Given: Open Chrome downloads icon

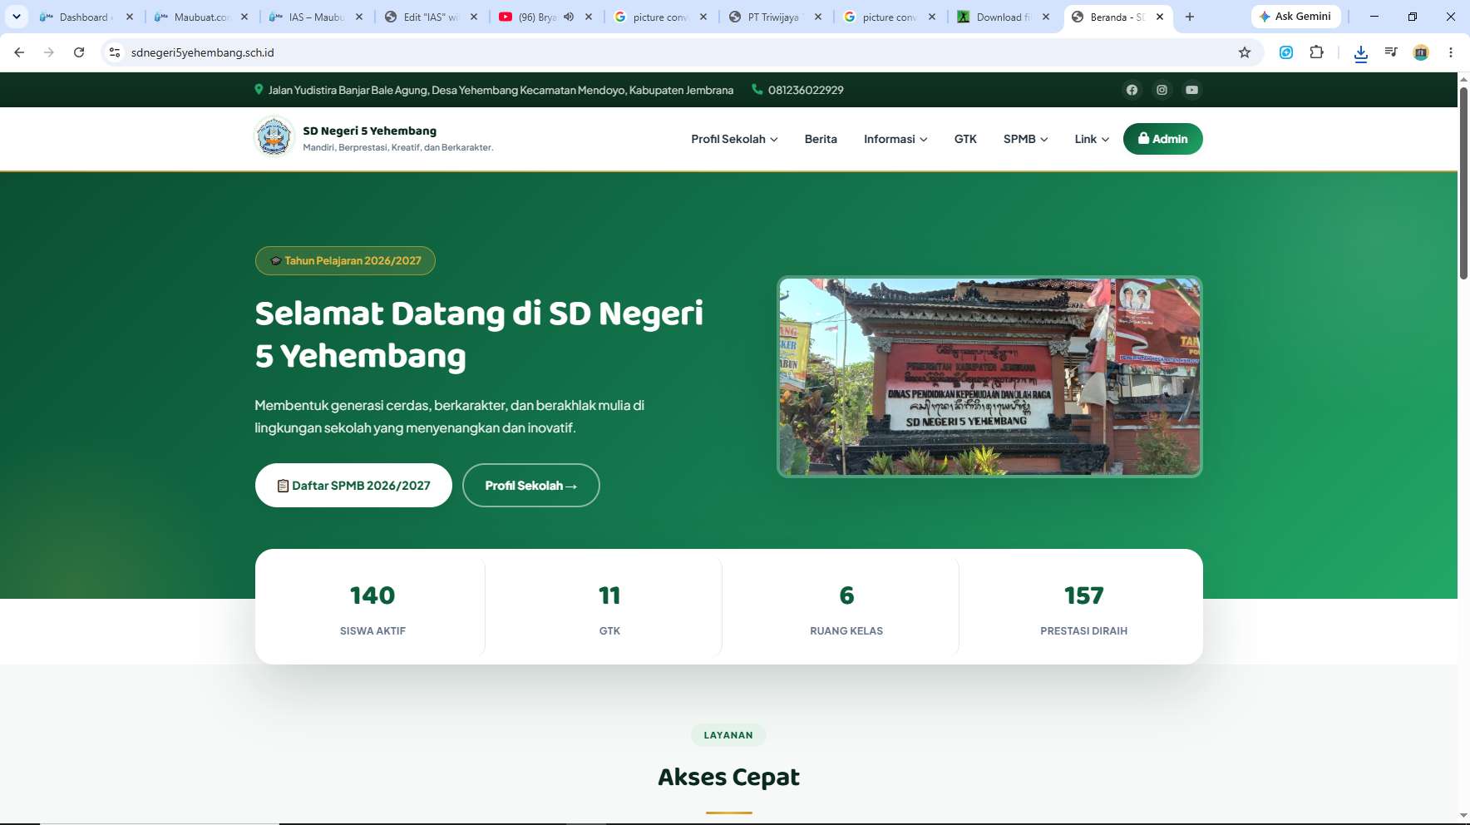Looking at the screenshot, I should [x=1361, y=53].
